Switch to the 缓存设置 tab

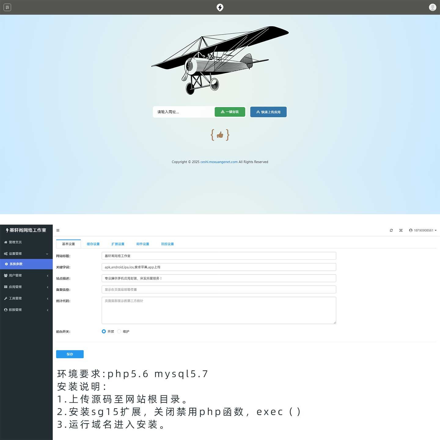click(93, 244)
